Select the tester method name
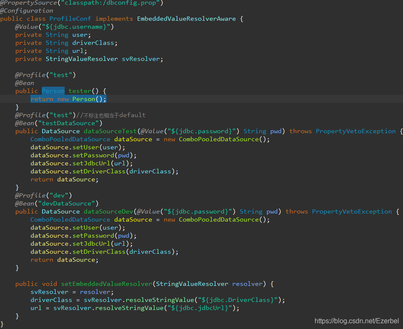403x329 pixels. click(80, 91)
